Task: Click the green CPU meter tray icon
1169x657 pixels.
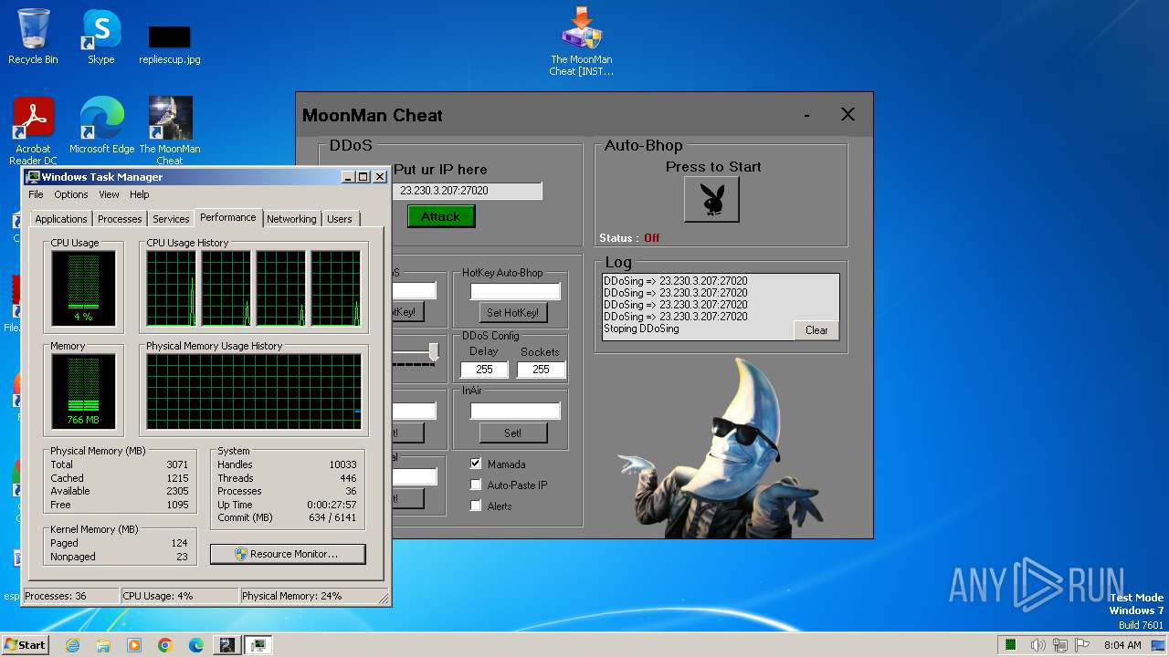Action: click(1011, 645)
